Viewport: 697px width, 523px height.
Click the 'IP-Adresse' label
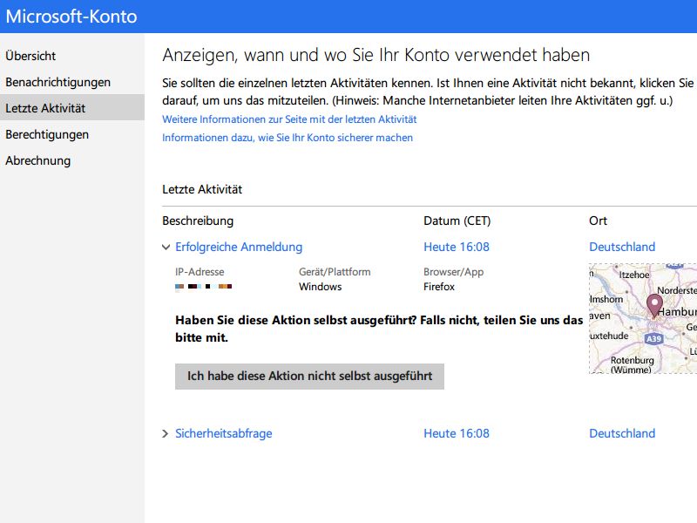tap(200, 272)
